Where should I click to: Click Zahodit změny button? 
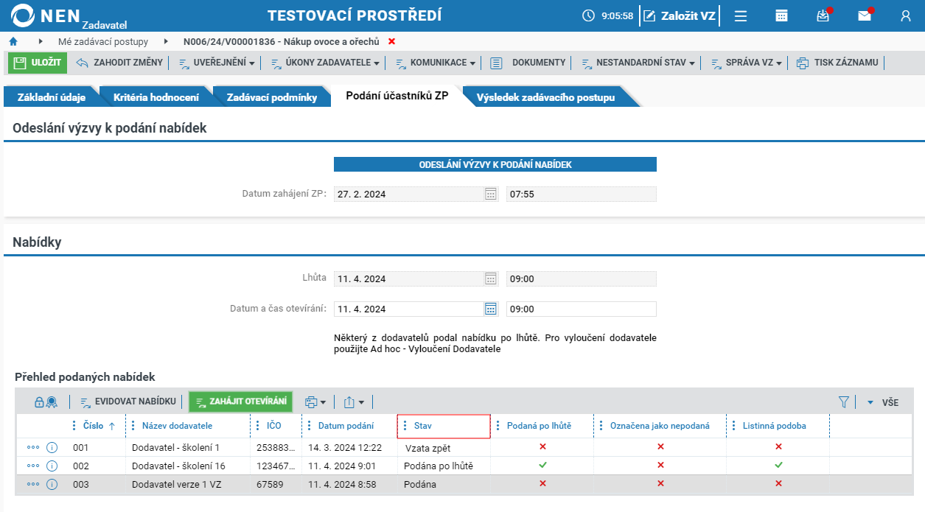[119, 63]
